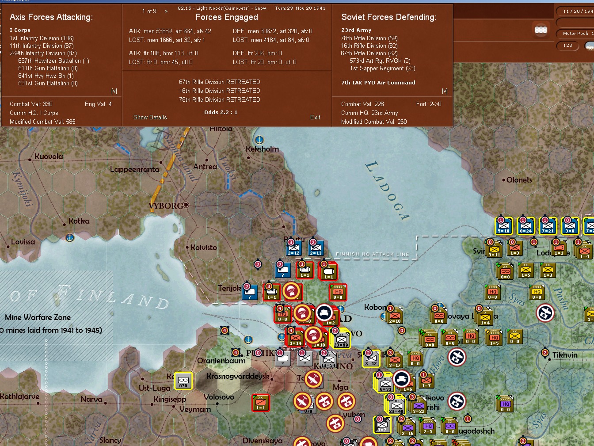
Task: Click the parachute airdrop marker east of Terijoki
Action: click(x=292, y=291)
